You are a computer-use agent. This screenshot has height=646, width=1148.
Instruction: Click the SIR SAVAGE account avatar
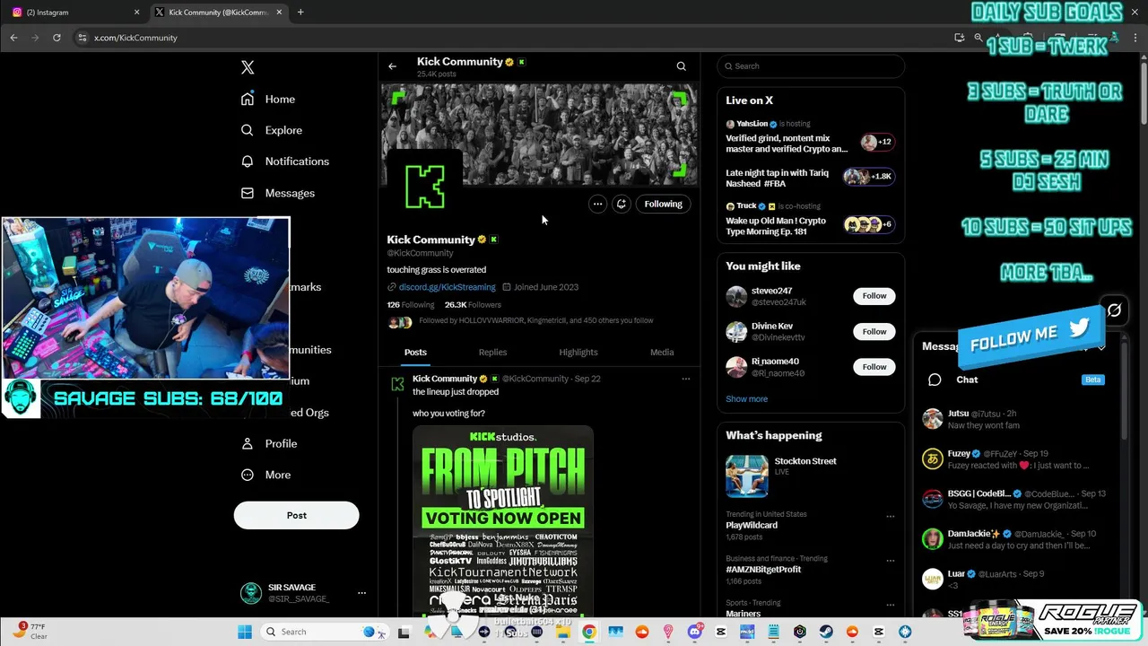click(250, 593)
